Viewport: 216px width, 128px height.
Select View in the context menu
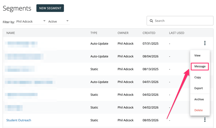(197, 55)
